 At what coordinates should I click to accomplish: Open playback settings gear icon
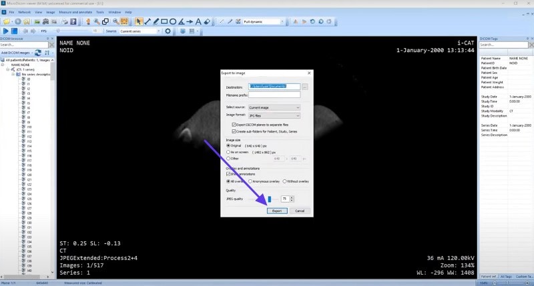[x=168, y=31]
